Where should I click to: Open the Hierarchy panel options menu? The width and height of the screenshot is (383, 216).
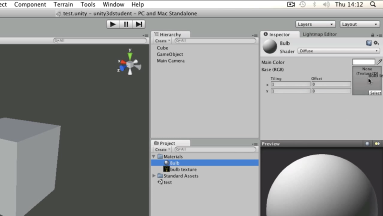click(255, 35)
